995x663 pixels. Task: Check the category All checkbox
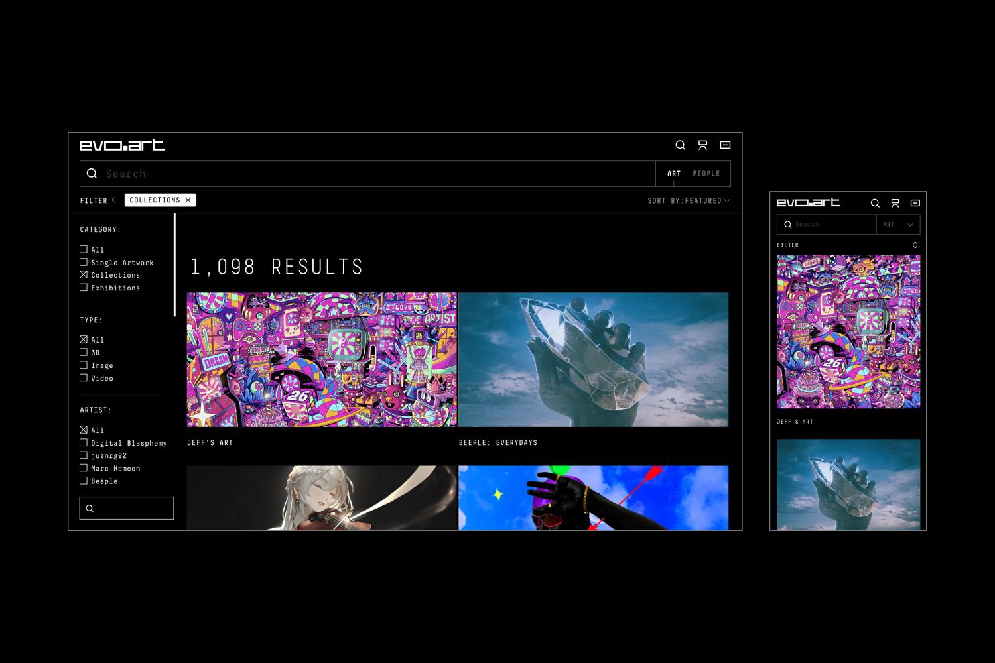click(x=84, y=249)
